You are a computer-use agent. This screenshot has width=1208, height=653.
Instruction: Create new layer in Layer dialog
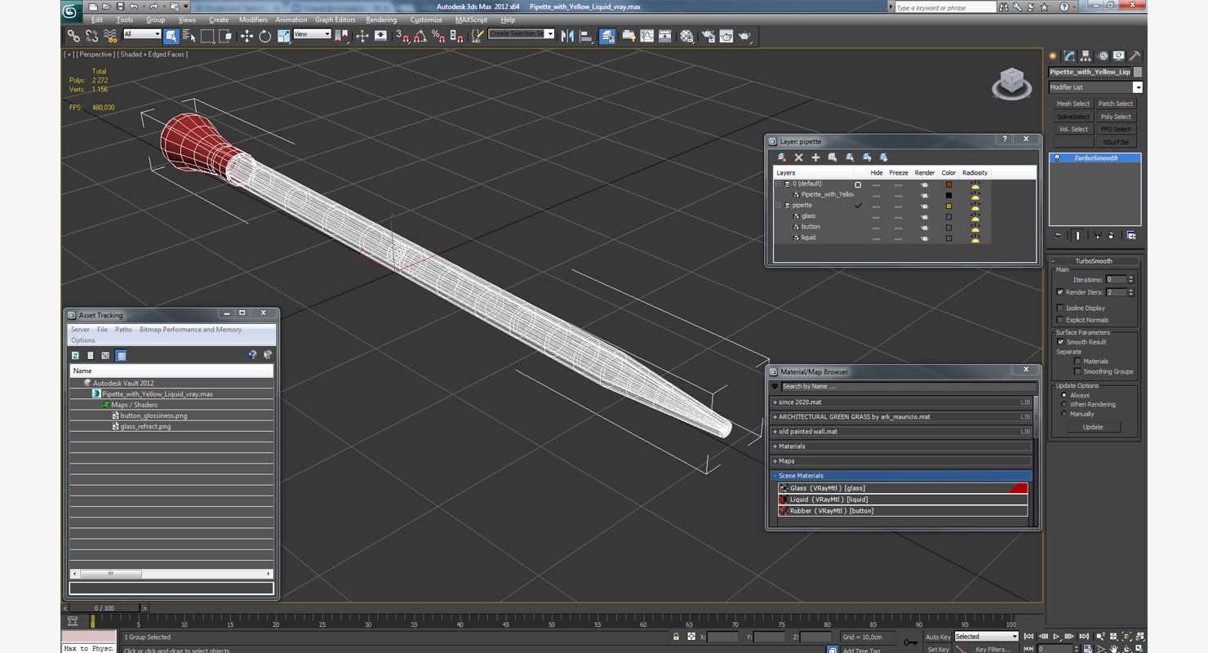click(782, 158)
